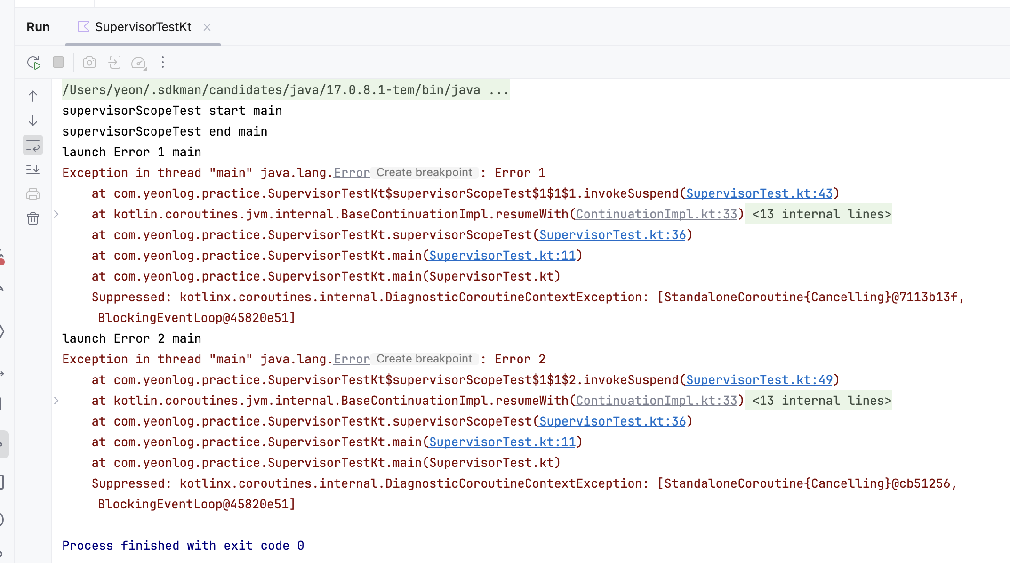Toggle scroll to end of output
The image size is (1010, 563).
pyautogui.click(x=33, y=169)
